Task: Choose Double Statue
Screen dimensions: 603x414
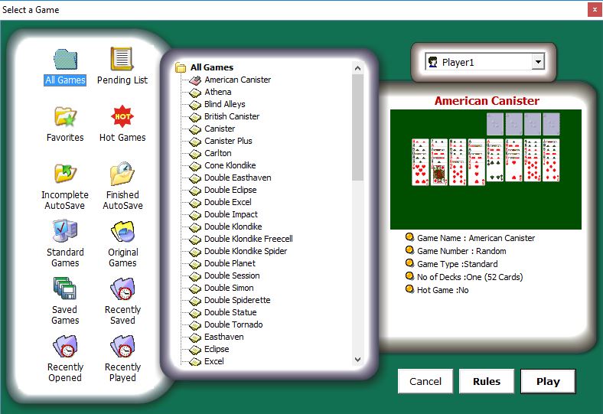Action: pos(230,312)
